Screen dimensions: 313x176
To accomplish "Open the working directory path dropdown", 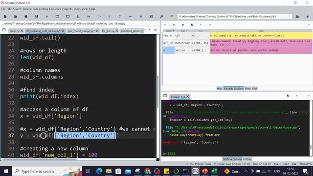I will point(291,17).
